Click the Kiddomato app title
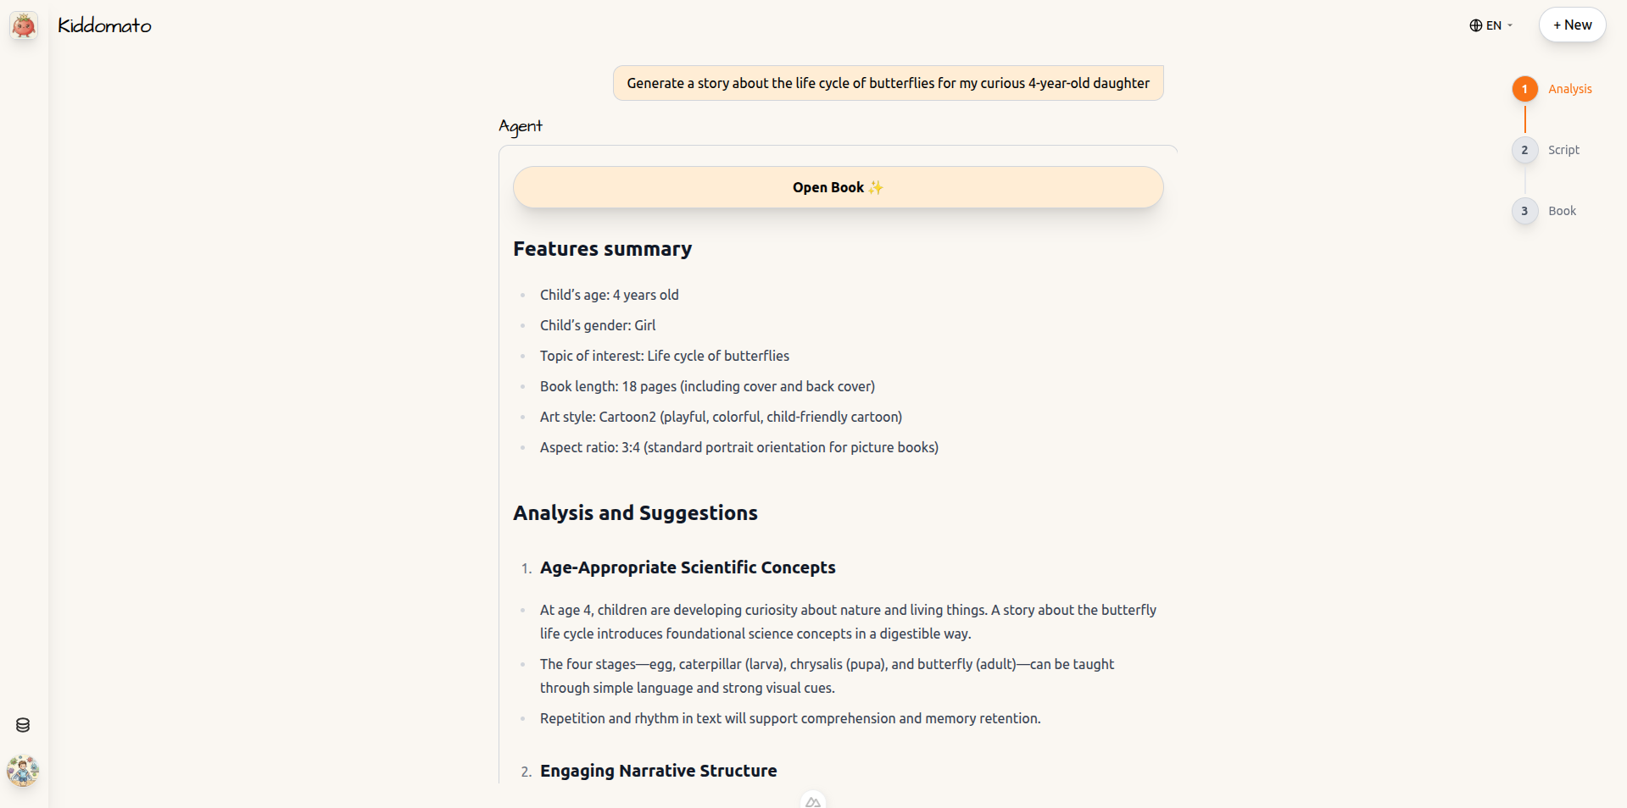Screen dimensions: 1627x808 tap(103, 25)
